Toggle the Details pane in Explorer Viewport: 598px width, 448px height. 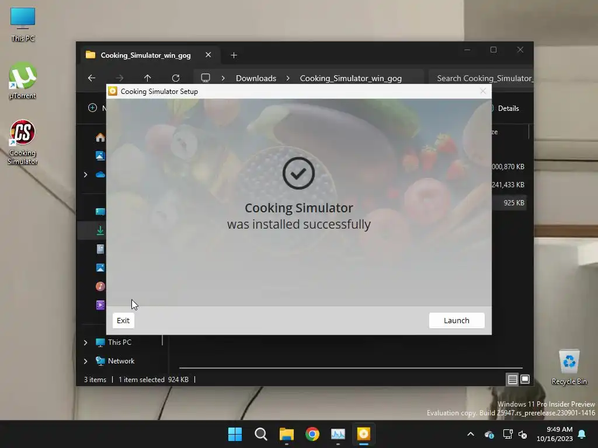pyautogui.click(x=506, y=108)
